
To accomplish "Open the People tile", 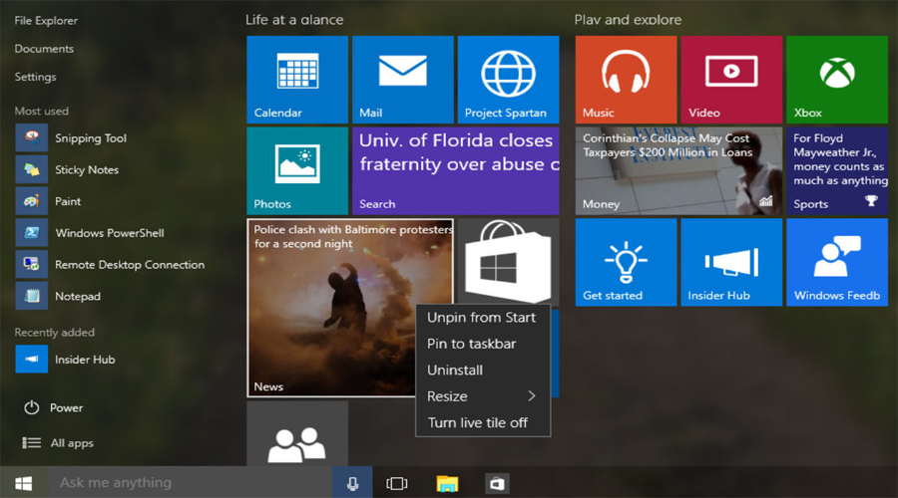I will click(297, 433).
